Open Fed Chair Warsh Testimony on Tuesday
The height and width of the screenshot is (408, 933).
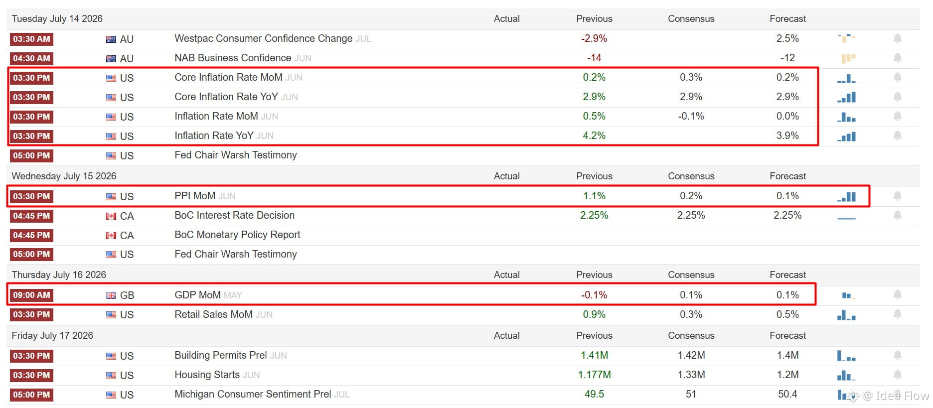pyautogui.click(x=235, y=155)
